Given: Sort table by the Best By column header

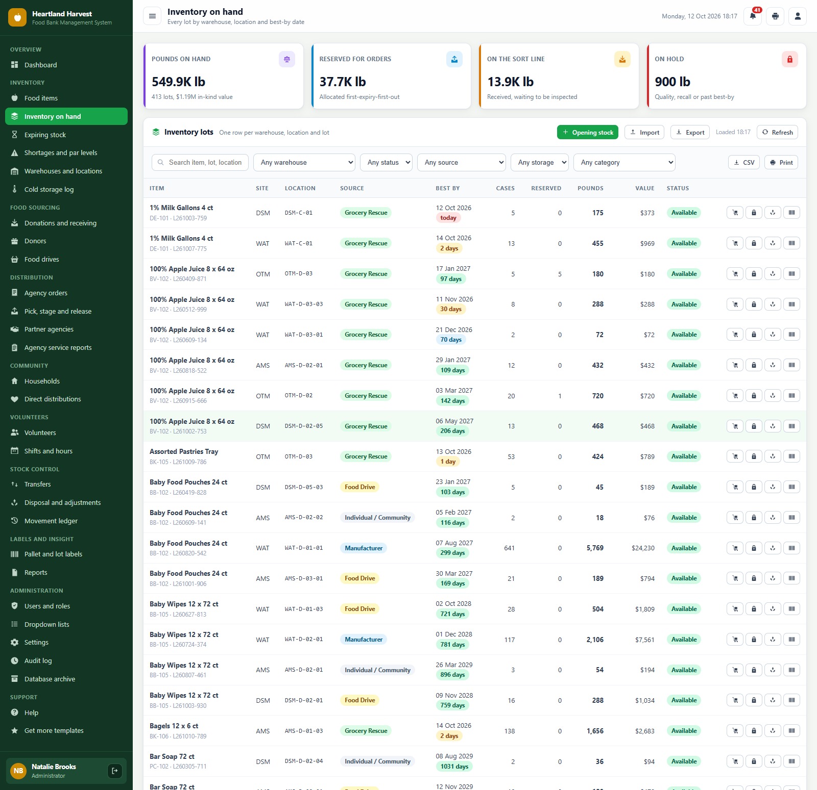Looking at the screenshot, I should pos(448,188).
